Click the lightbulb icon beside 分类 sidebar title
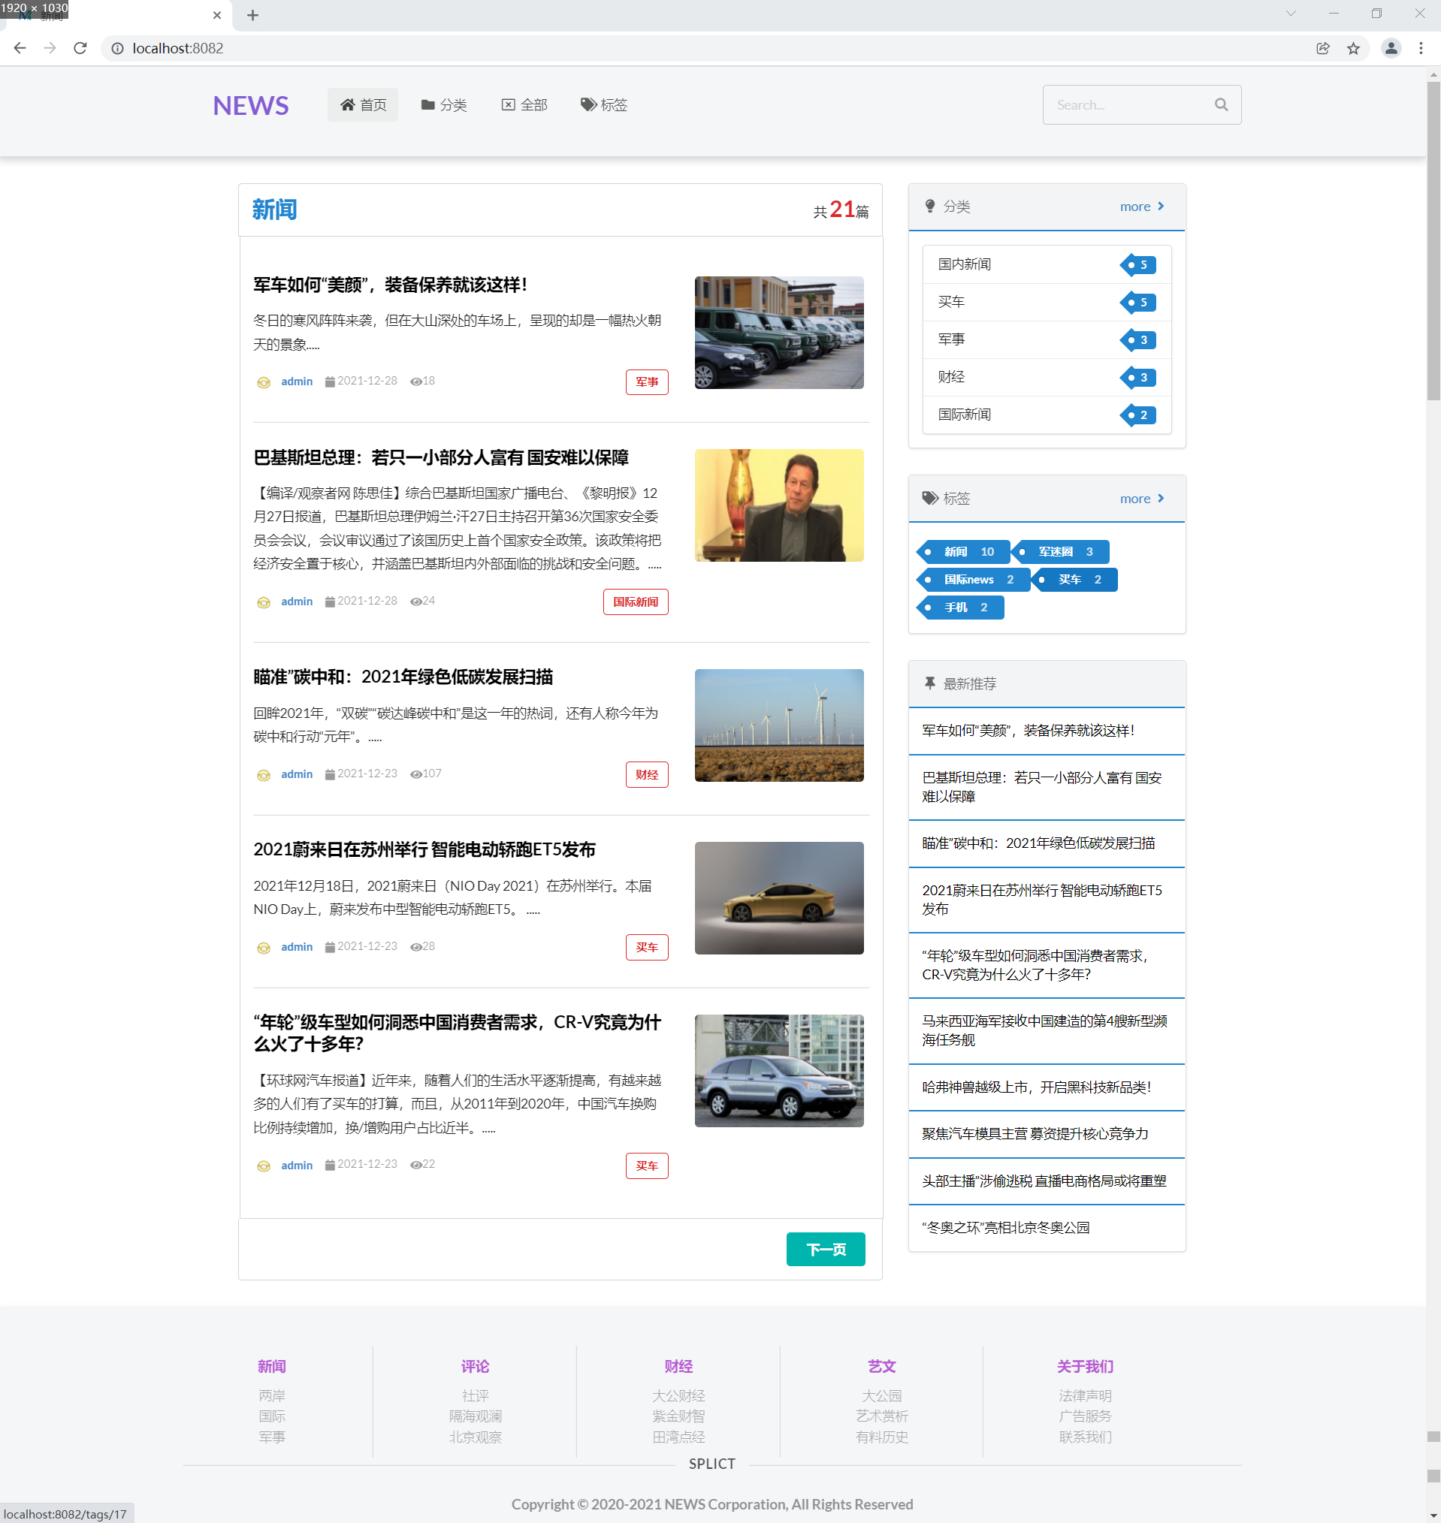1441x1523 pixels. click(929, 206)
